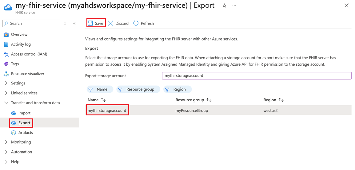The width and height of the screenshot is (355, 170).
Task: Click the Tags purple tag icon
Action: pyautogui.click(x=6, y=64)
